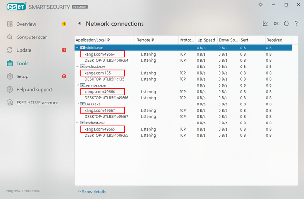The width and height of the screenshot is (304, 199).
Task: Open the Overview section
Action: pos(26,24)
